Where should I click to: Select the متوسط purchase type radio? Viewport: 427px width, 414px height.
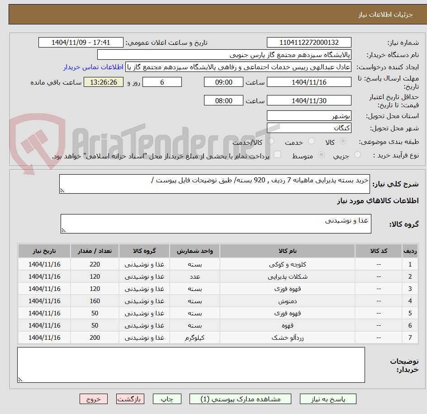(x=321, y=155)
